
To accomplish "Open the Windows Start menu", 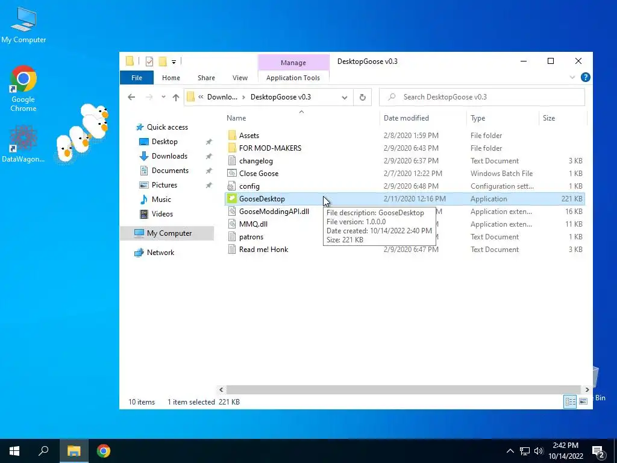I will click(14, 451).
